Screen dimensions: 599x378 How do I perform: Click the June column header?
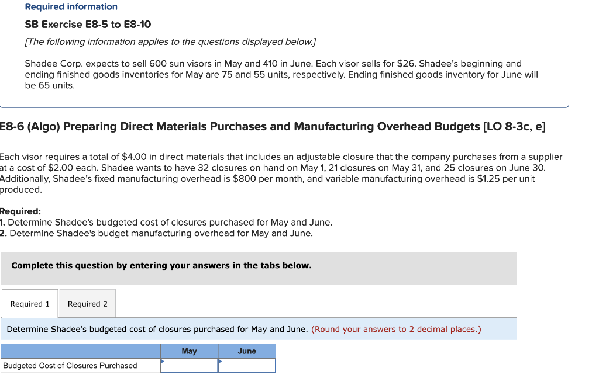247,351
